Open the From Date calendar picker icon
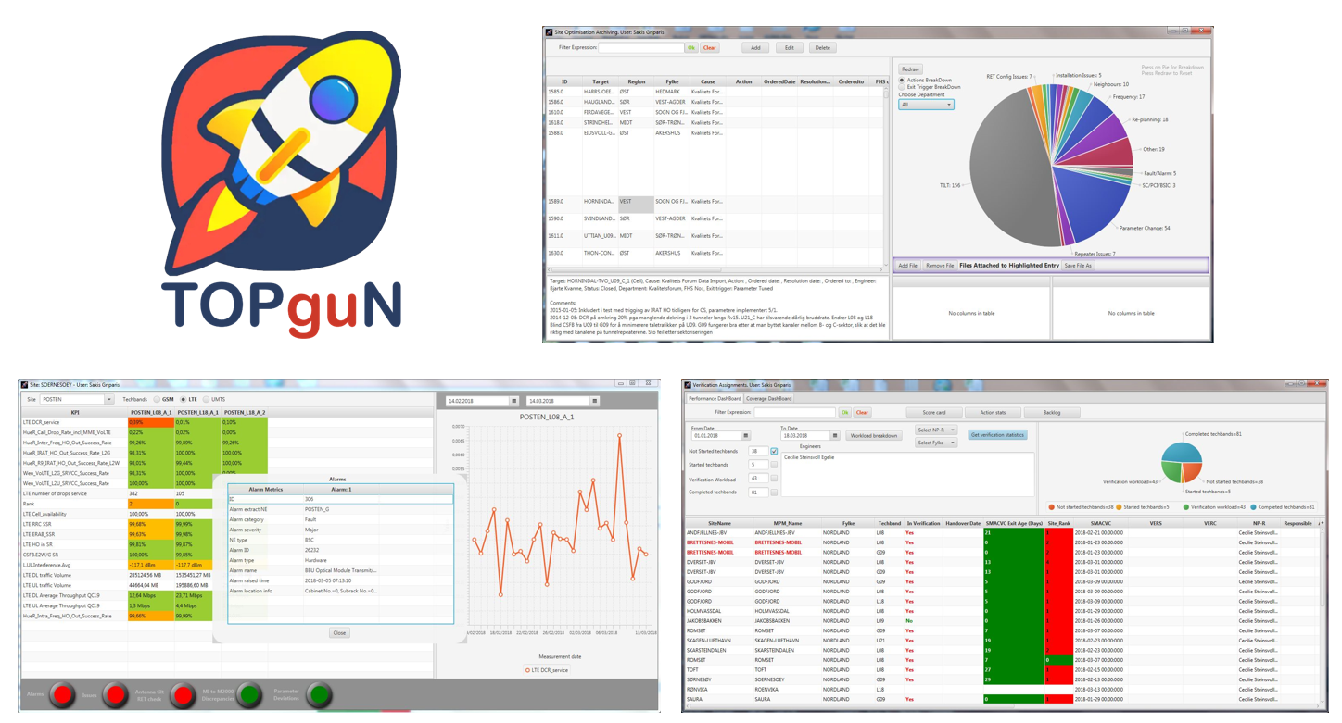Screen dimensions: 1342x723 click(x=746, y=435)
